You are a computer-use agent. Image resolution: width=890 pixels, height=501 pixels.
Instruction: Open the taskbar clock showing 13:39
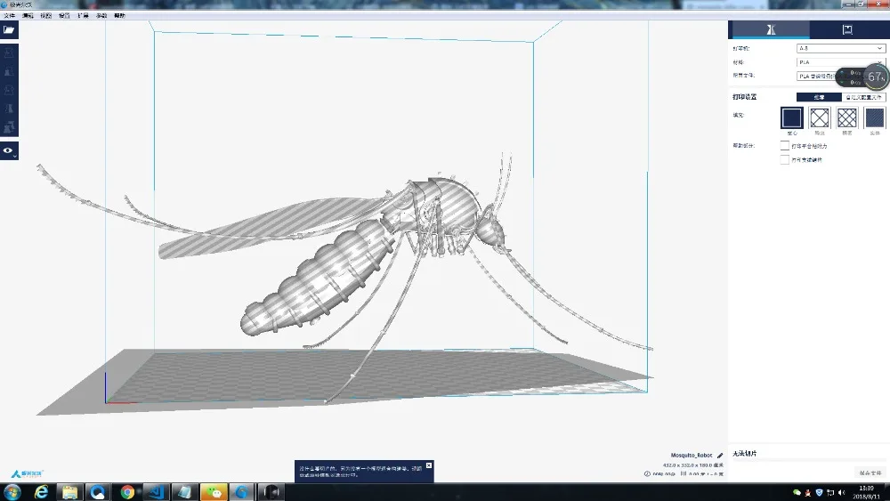point(866,492)
